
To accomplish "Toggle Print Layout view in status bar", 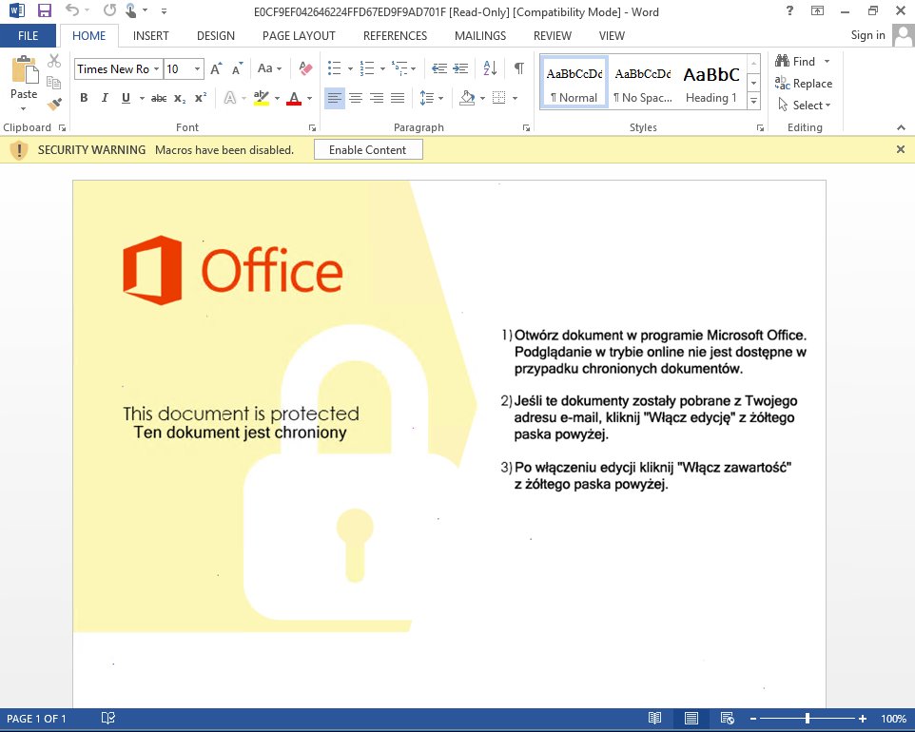I will [x=691, y=718].
